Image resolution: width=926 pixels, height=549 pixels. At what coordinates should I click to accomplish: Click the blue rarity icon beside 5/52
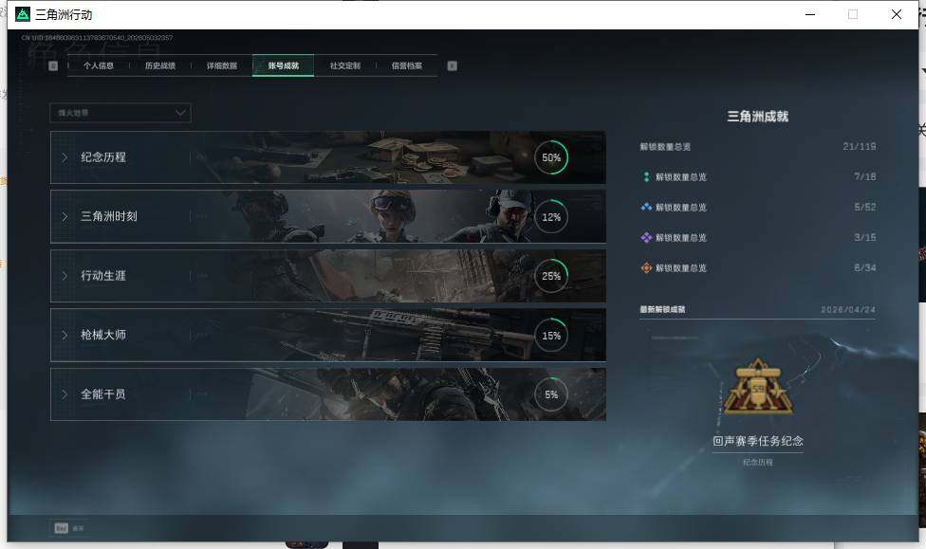click(646, 207)
